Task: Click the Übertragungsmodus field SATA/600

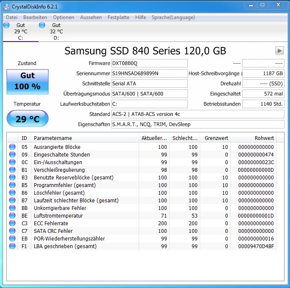Action: click(x=149, y=94)
